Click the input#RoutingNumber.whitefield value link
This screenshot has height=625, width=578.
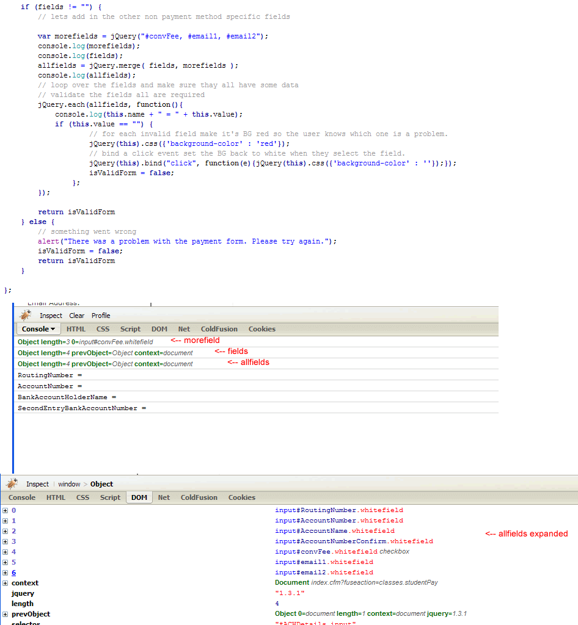pos(338,510)
